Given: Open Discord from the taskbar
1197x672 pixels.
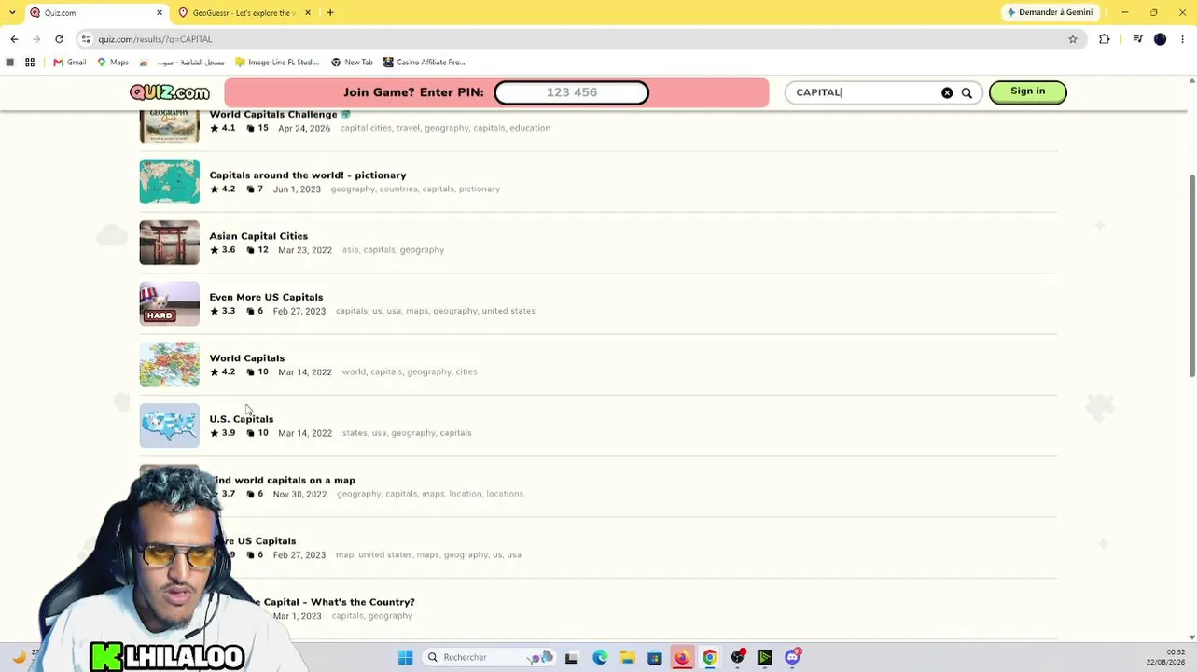Looking at the screenshot, I should (793, 657).
